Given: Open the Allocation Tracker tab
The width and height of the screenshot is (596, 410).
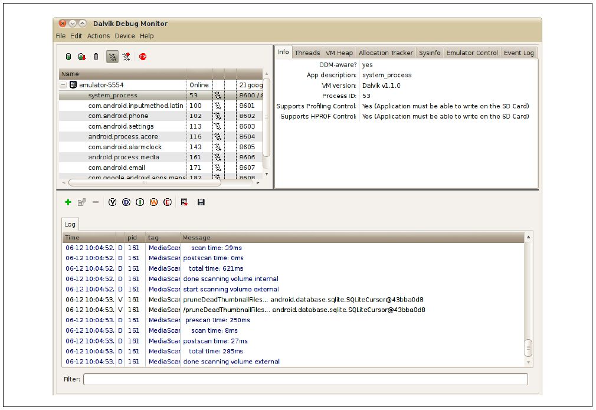Looking at the screenshot, I should pos(385,53).
